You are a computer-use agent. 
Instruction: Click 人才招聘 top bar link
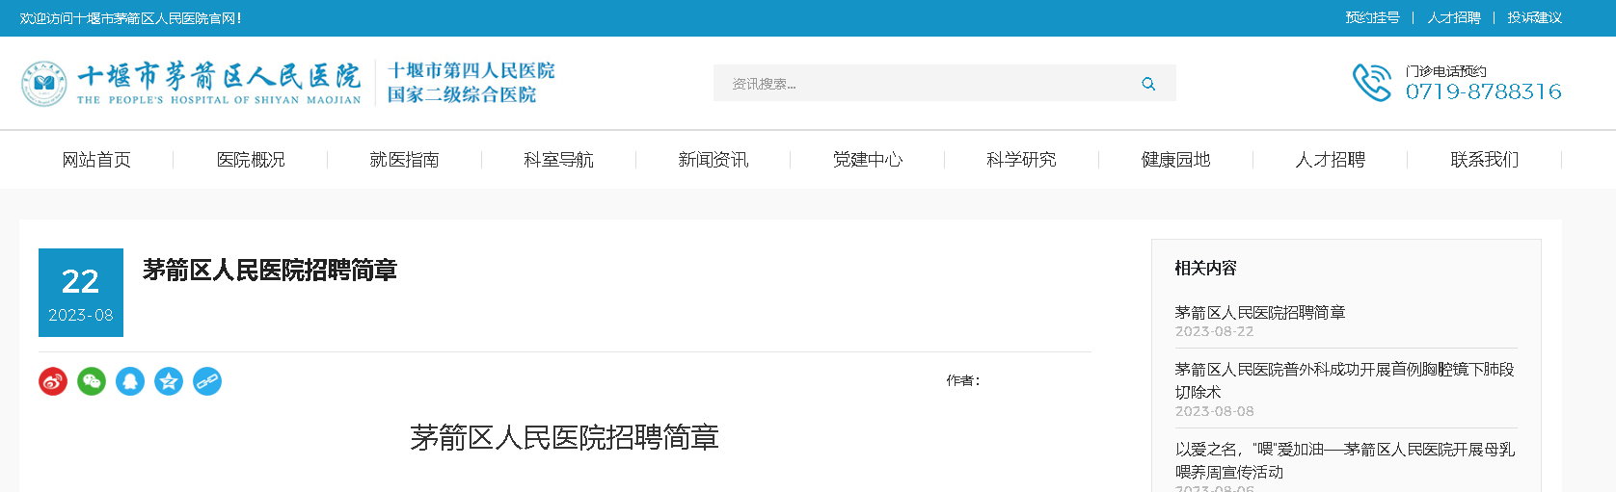[x=1454, y=17]
